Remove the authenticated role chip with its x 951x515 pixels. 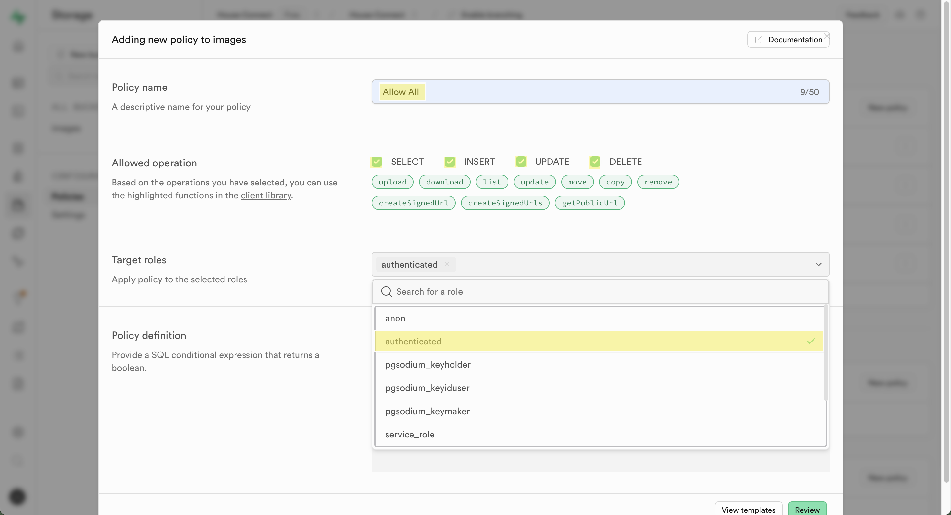coord(447,264)
